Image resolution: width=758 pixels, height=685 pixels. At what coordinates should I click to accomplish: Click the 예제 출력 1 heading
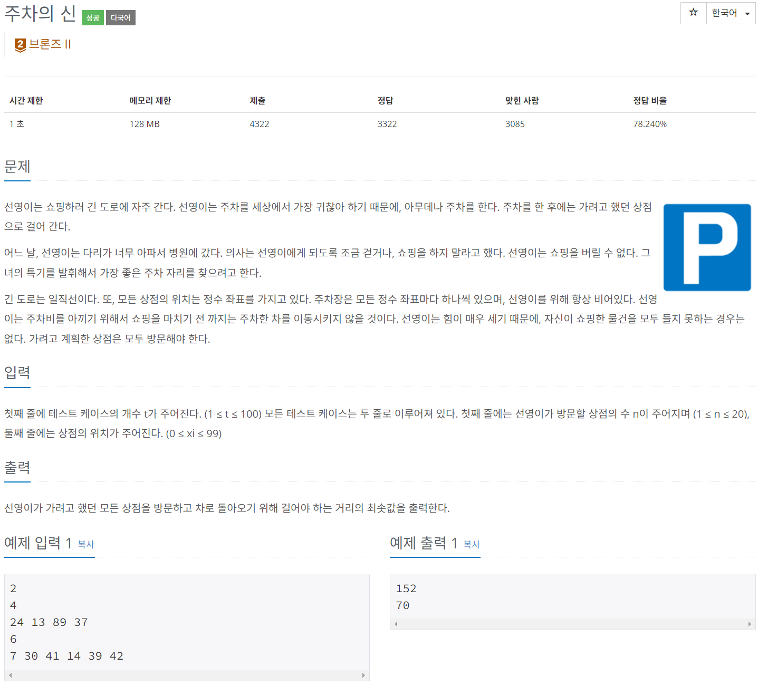click(424, 543)
